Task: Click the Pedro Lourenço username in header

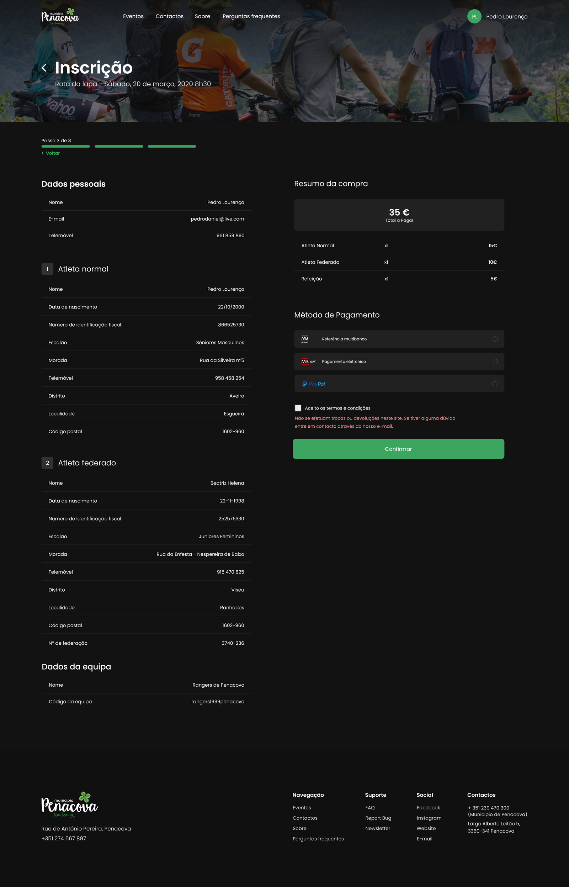Action: (506, 17)
